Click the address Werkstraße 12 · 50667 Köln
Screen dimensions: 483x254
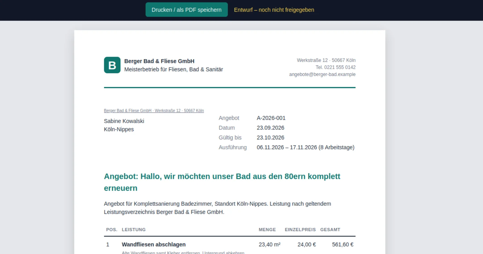tap(326, 60)
